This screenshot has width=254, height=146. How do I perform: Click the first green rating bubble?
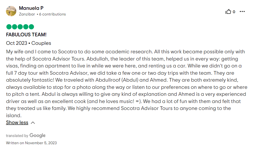click(x=9, y=27)
